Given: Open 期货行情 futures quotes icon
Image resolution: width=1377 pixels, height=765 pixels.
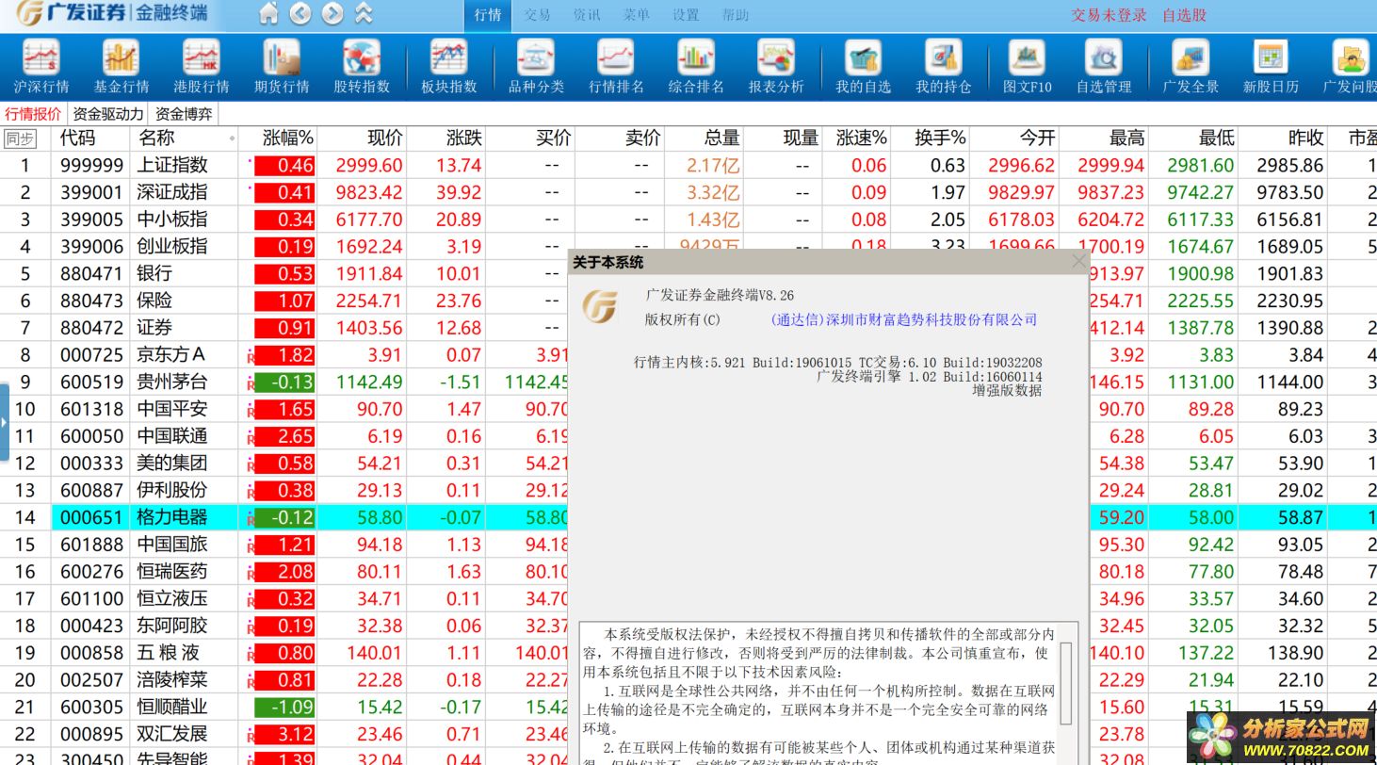Looking at the screenshot, I should [x=282, y=67].
